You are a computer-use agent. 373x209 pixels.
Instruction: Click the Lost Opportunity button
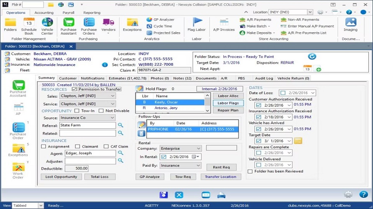(x=61, y=177)
